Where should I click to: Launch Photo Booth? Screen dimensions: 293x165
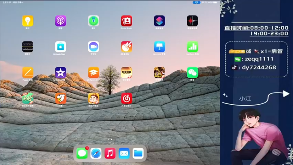[x=126, y=21]
